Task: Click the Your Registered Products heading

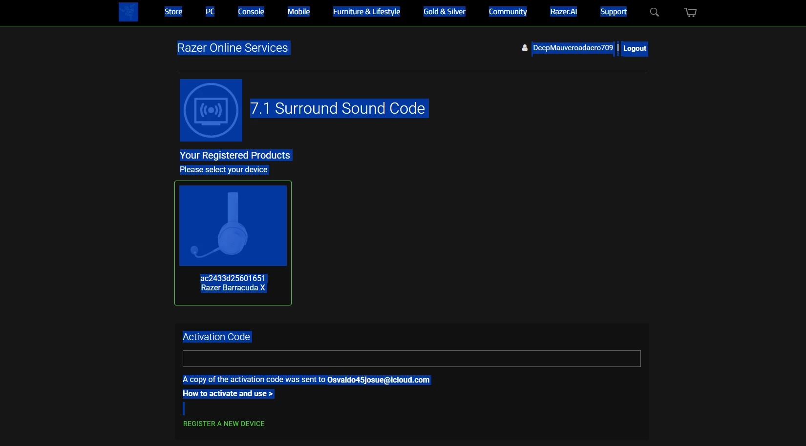Action: click(235, 155)
